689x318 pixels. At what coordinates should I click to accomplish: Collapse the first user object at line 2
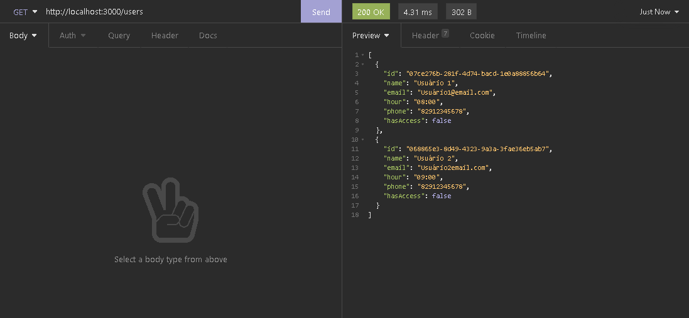pos(363,65)
